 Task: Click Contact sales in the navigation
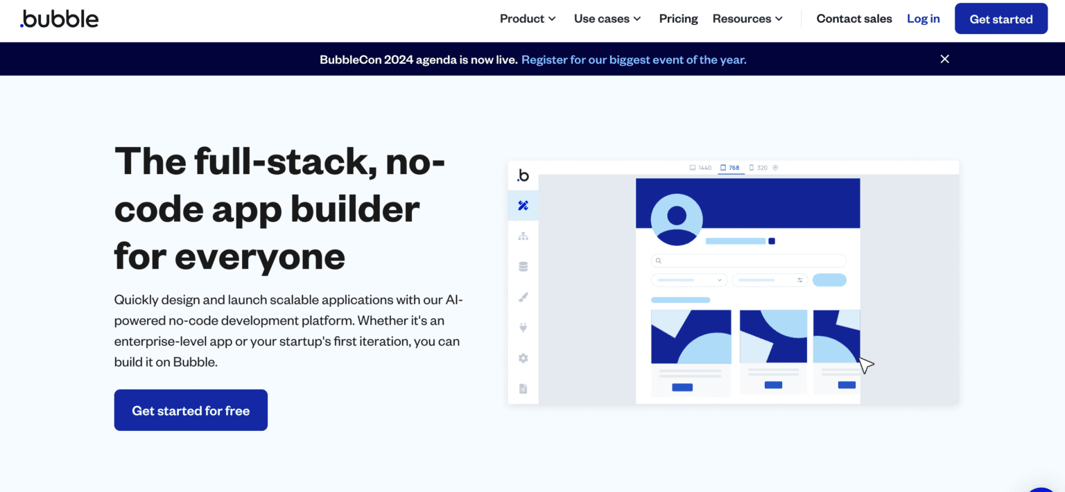coord(854,19)
